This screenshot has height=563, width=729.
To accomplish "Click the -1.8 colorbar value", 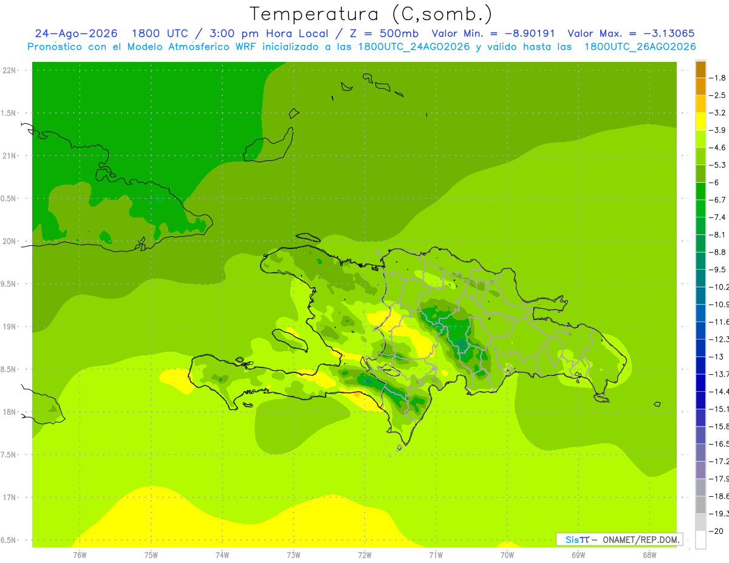I will tap(718, 78).
